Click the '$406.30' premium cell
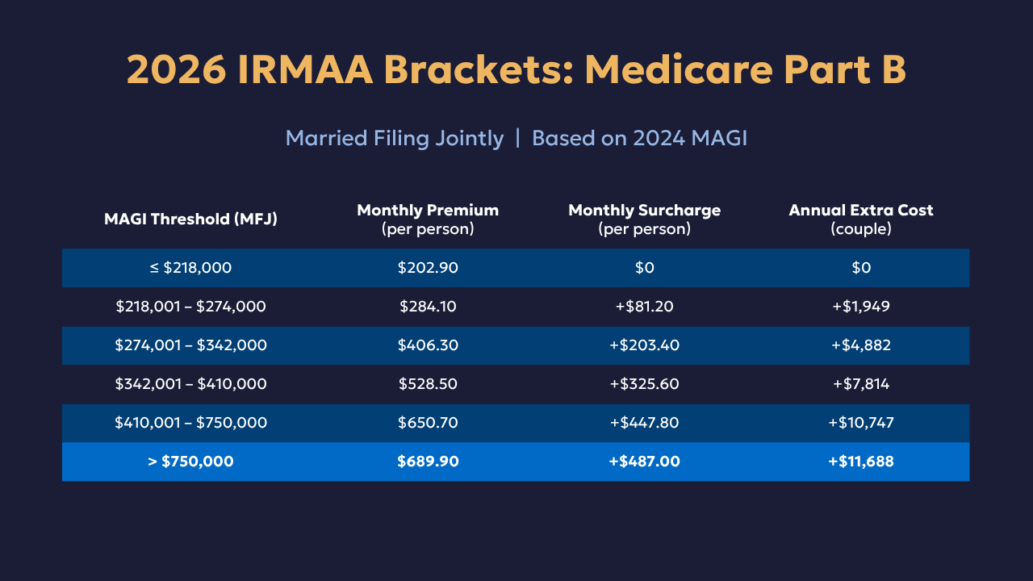 (428, 345)
